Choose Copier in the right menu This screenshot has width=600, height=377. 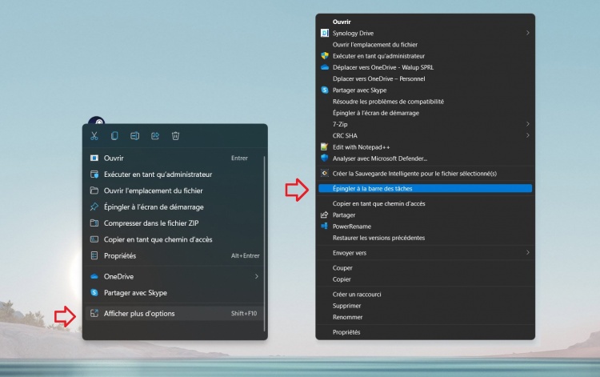tap(342, 279)
